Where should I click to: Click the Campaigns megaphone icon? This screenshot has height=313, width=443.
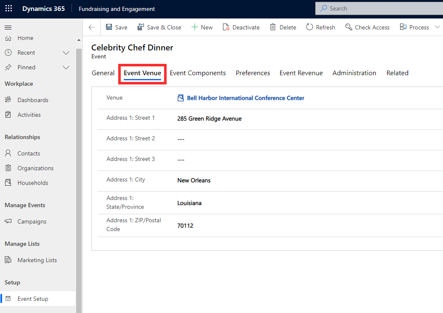(x=8, y=221)
